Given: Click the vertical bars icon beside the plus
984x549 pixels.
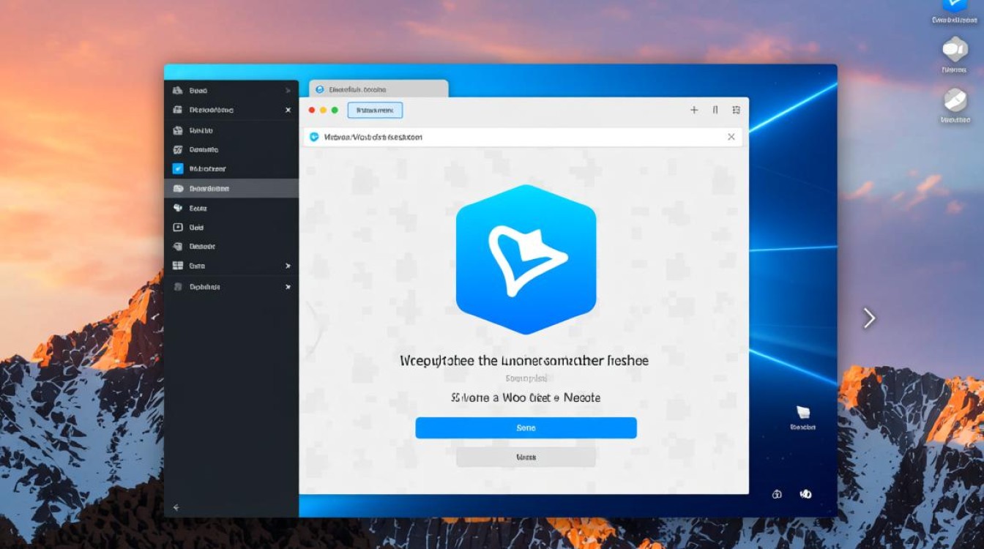Looking at the screenshot, I should point(715,110).
